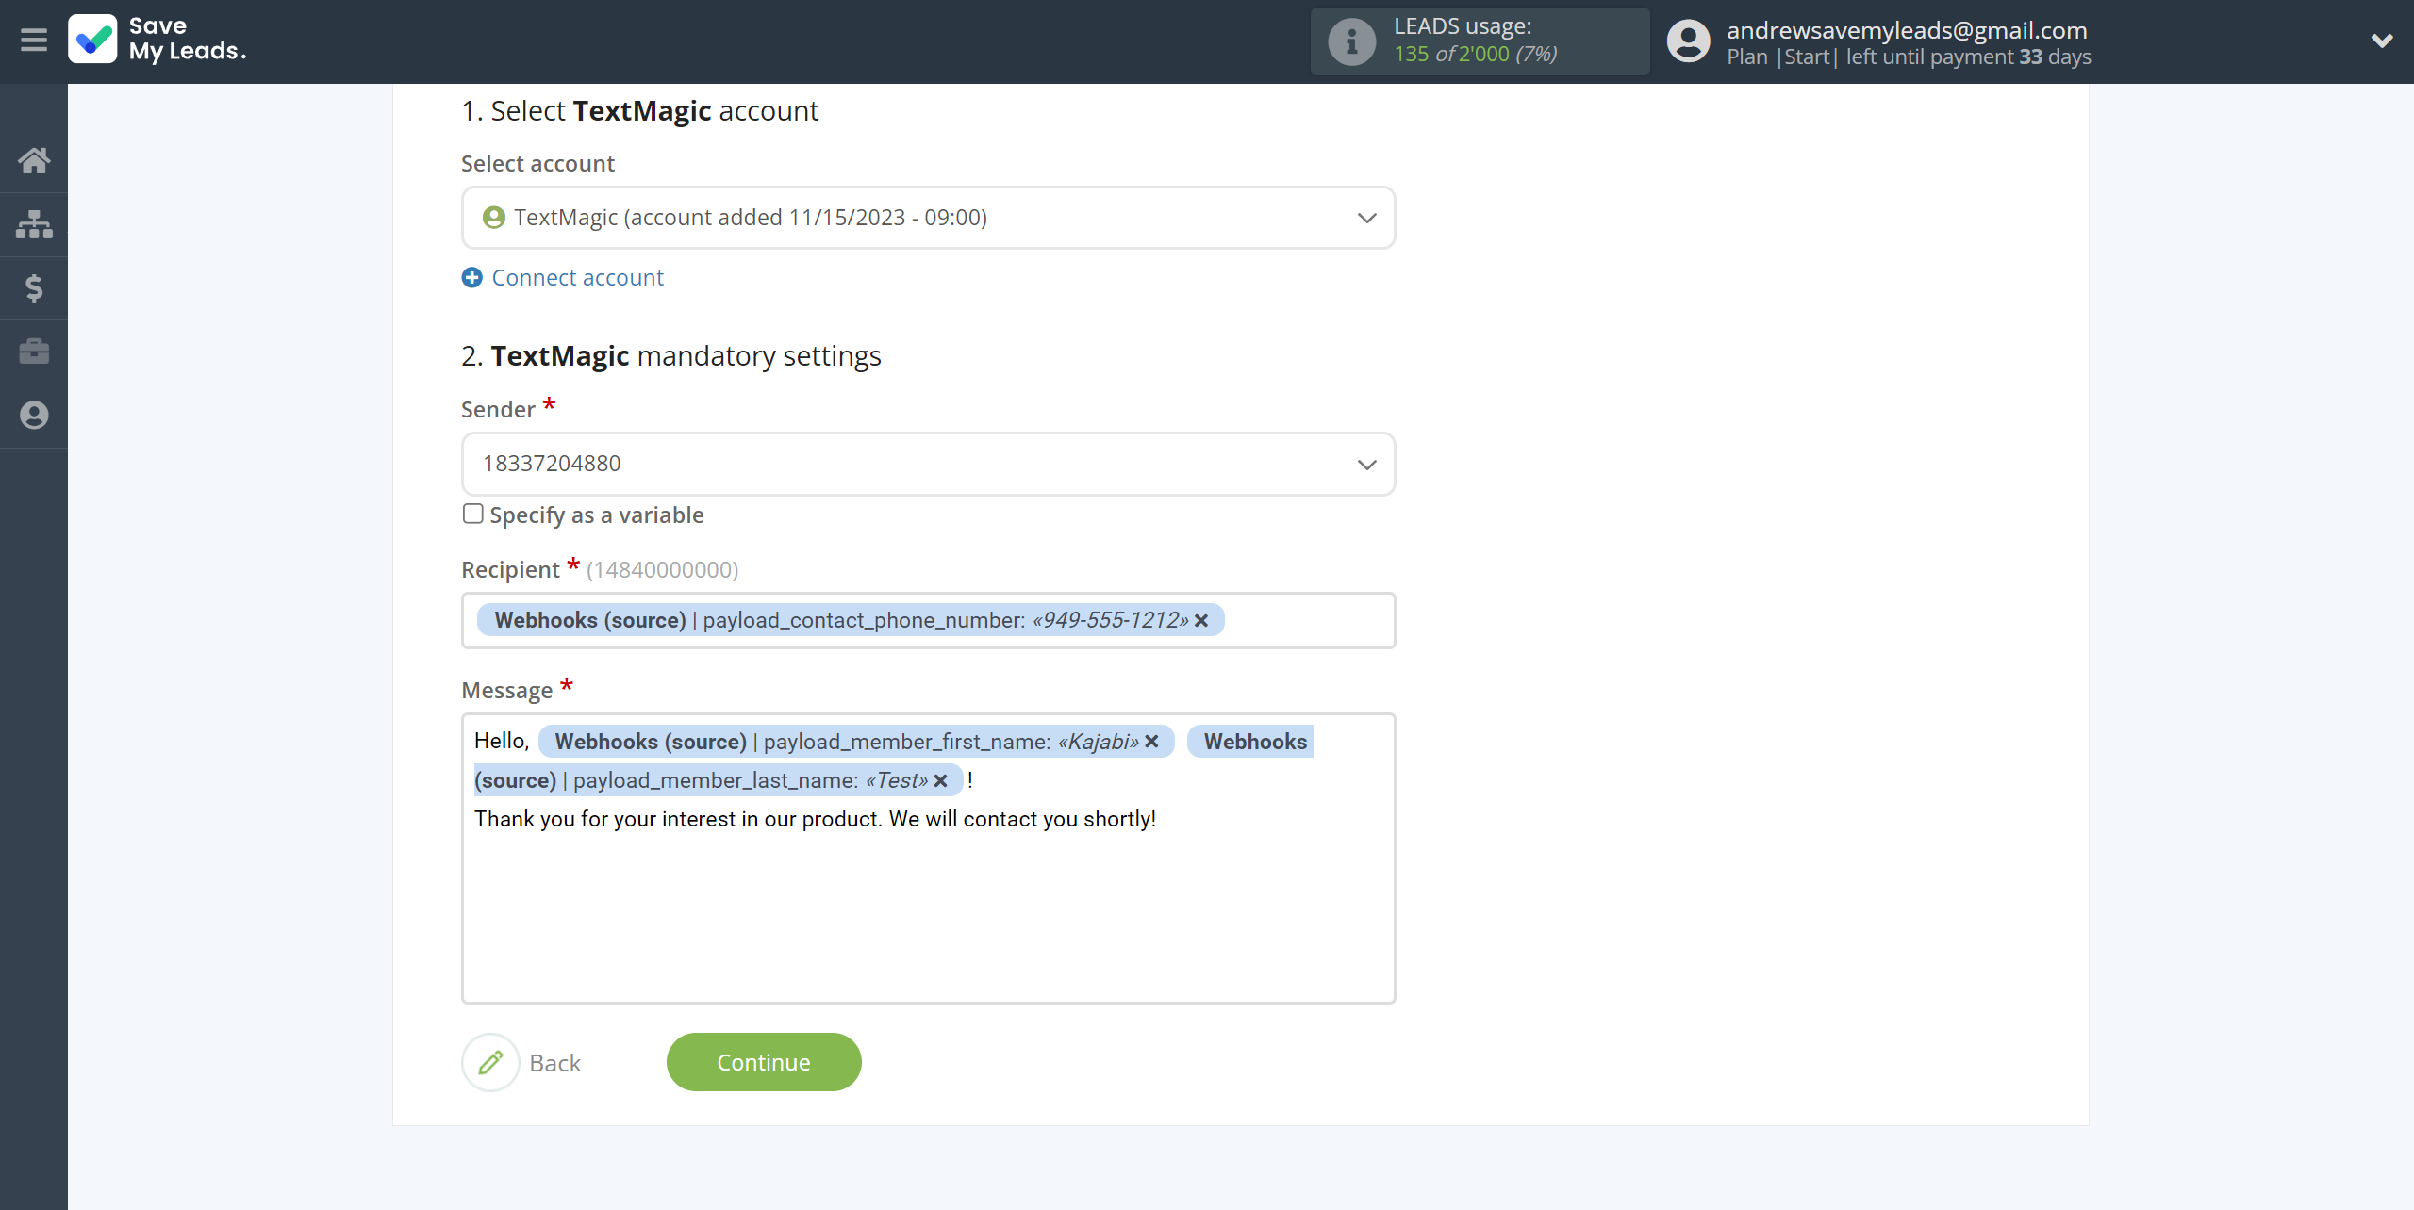The width and height of the screenshot is (2414, 1210).
Task: Click the Plan Start payment info text
Action: 1909,57
